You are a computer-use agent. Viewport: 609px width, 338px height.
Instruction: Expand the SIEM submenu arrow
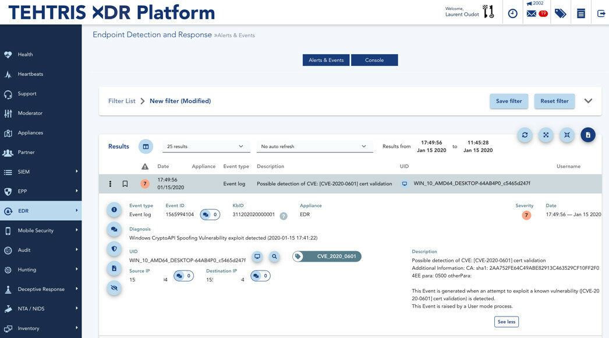click(x=76, y=171)
